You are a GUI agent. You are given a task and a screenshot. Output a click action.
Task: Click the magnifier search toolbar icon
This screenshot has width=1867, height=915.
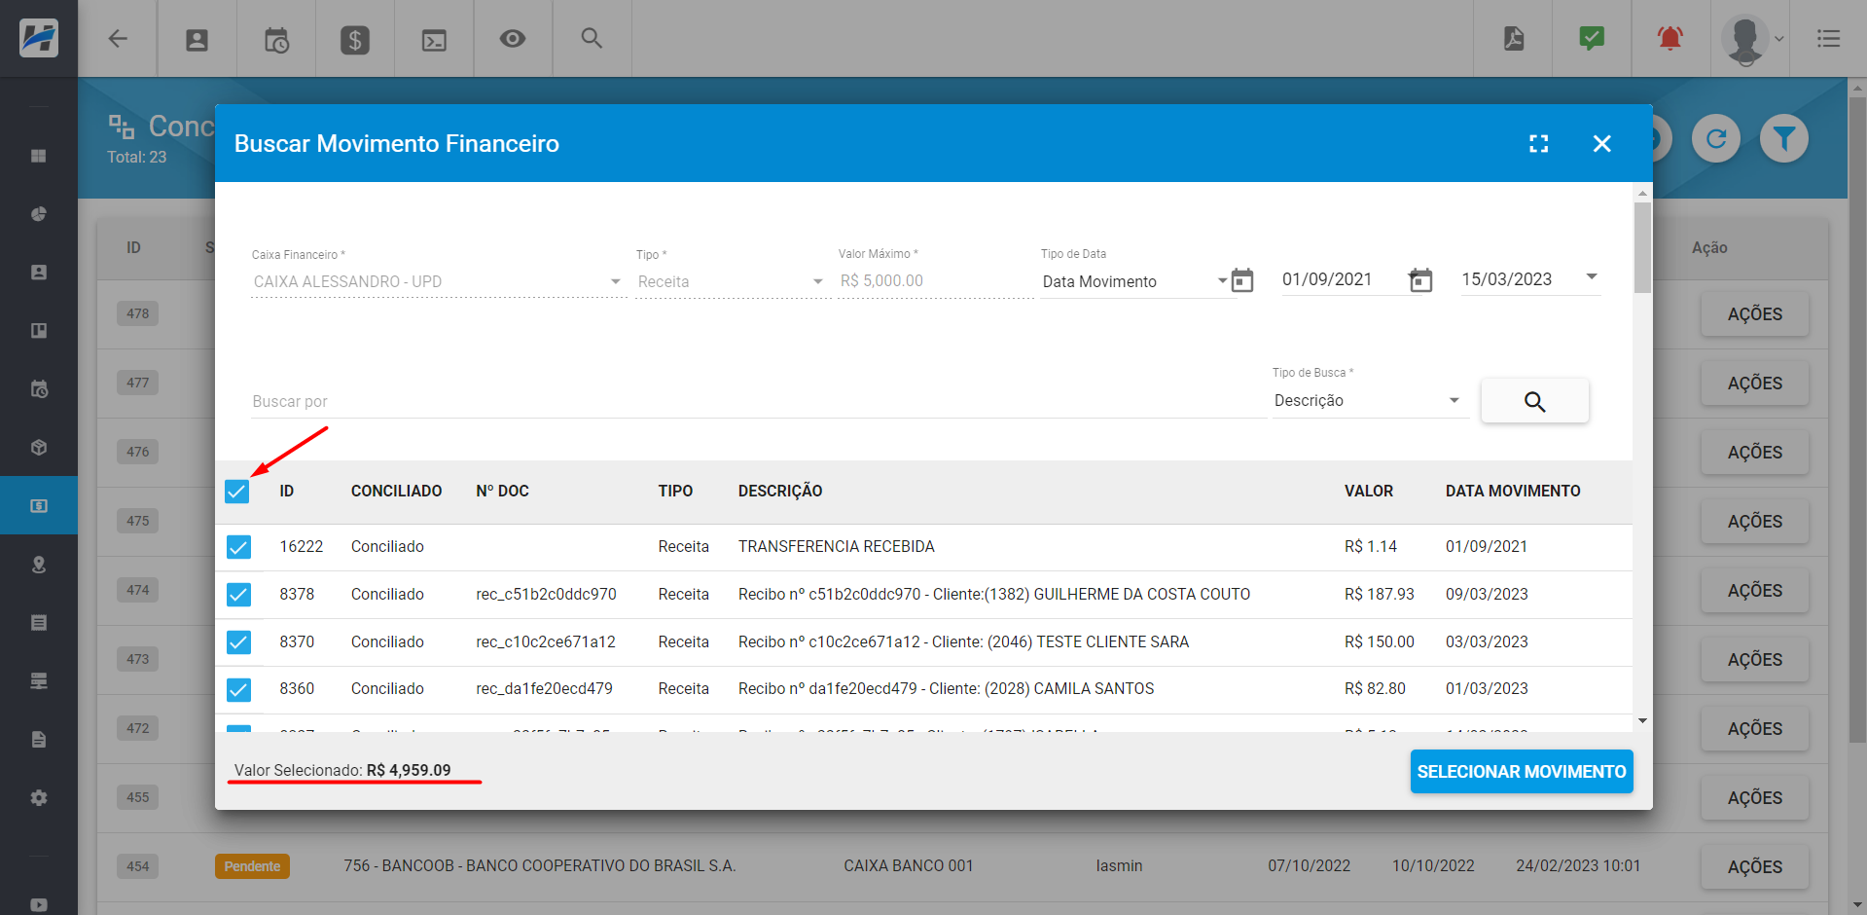coord(592,39)
